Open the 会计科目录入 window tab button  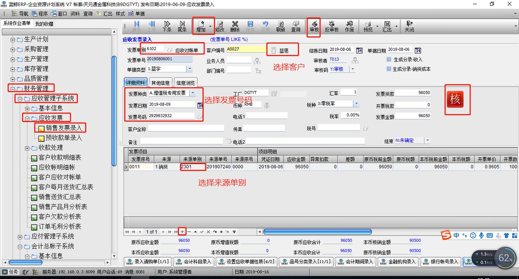[x=194, y=261]
